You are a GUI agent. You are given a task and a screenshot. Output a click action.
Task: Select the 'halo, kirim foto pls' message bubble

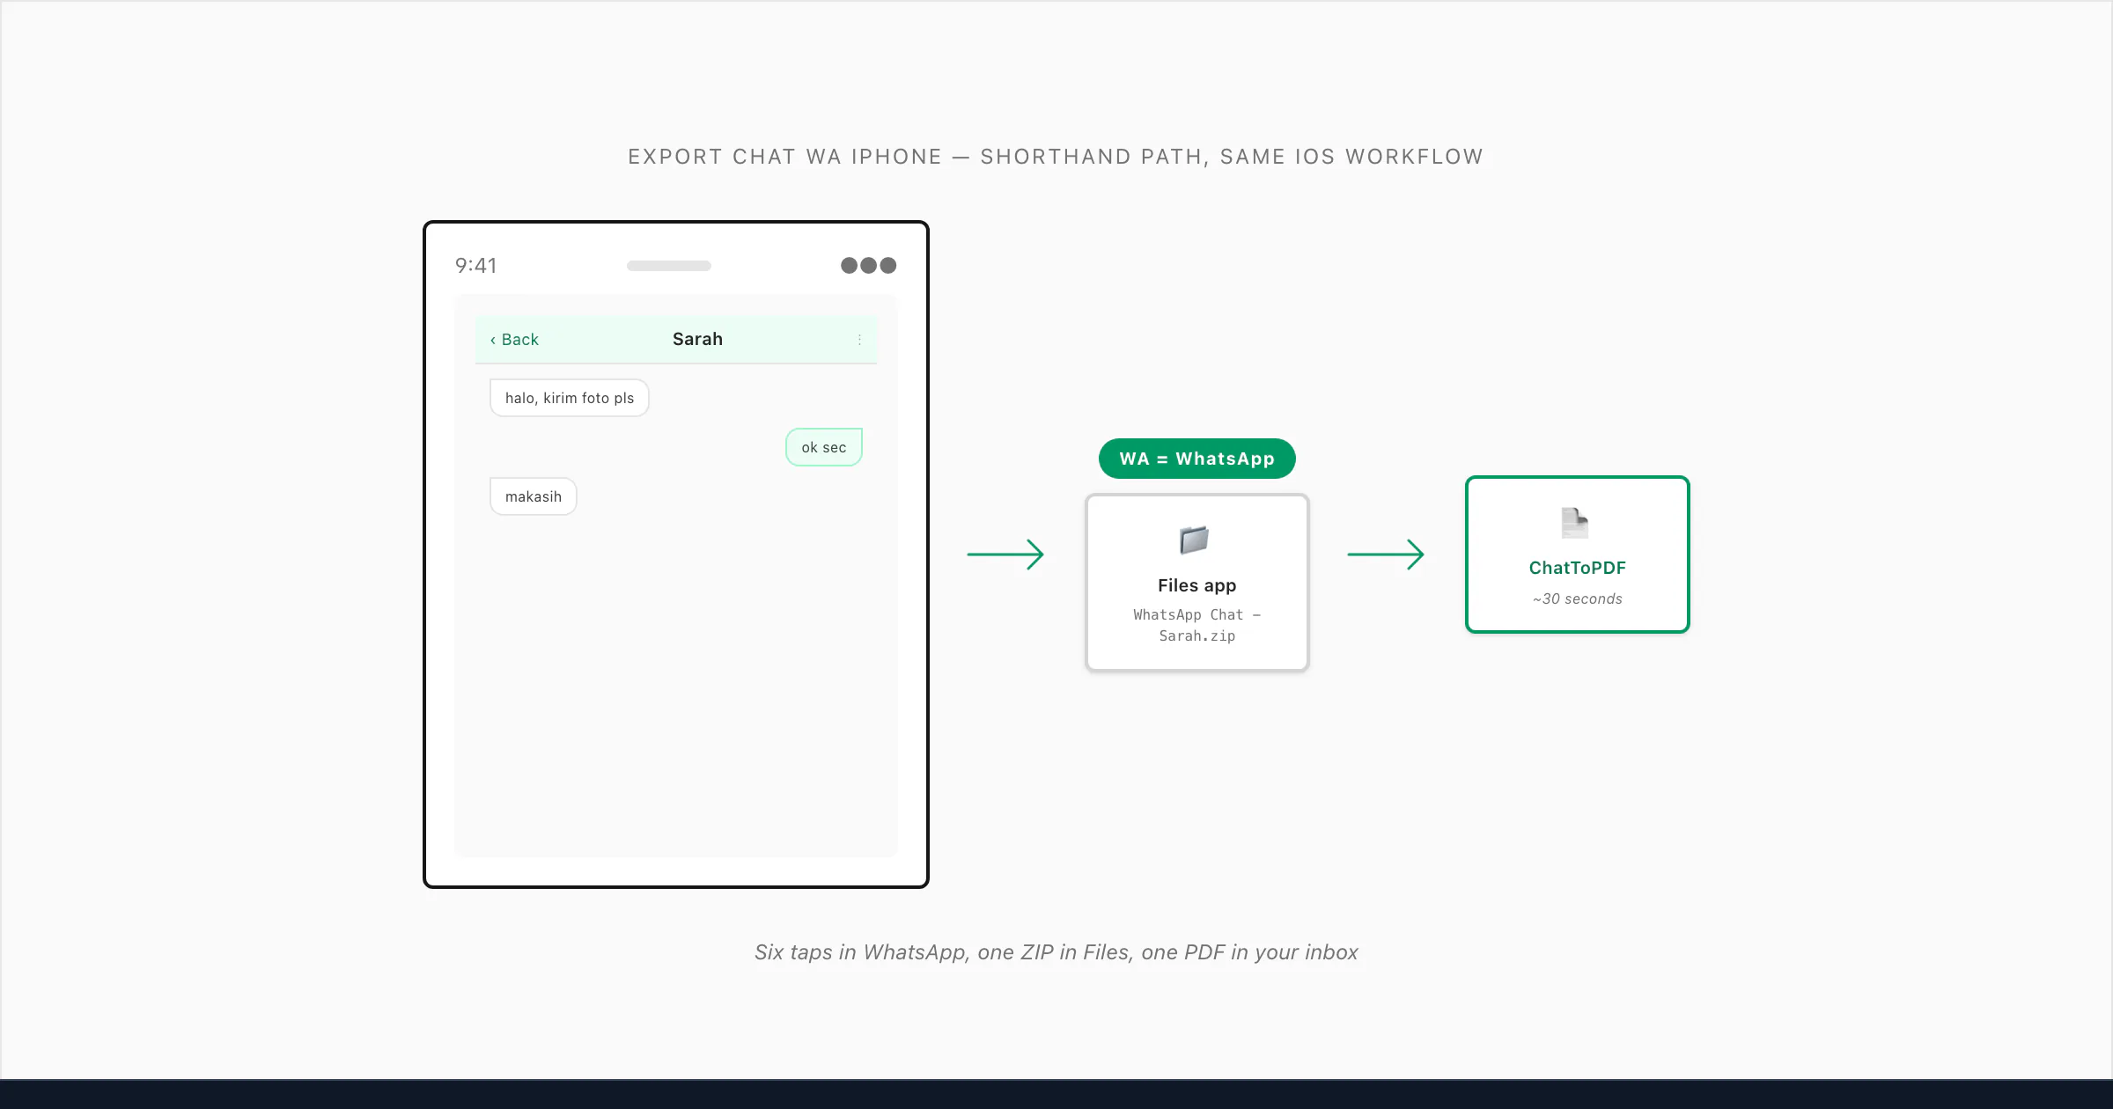pyautogui.click(x=570, y=398)
